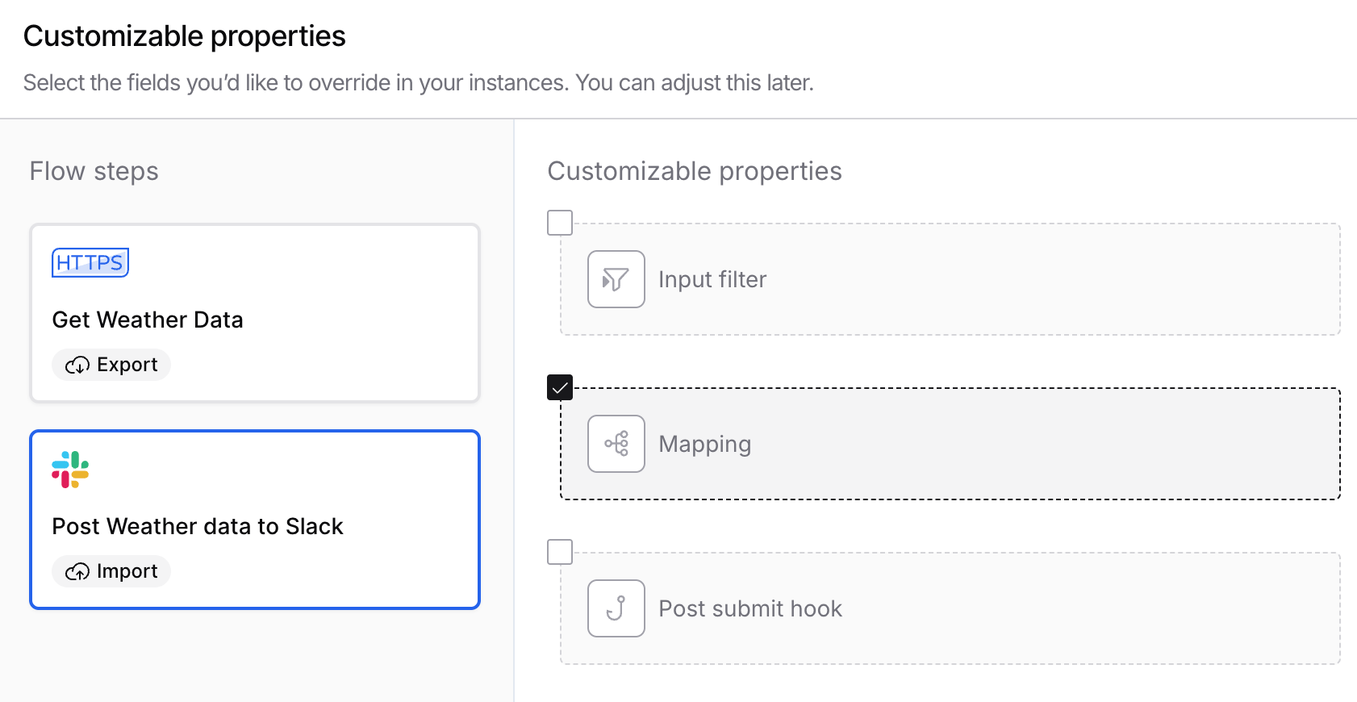Click the Import badge
The image size is (1357, 702).
111,571
